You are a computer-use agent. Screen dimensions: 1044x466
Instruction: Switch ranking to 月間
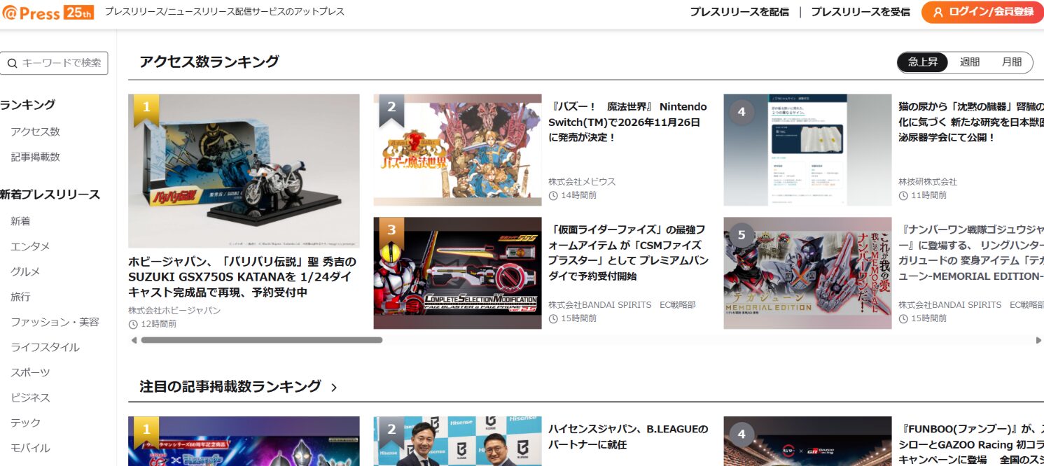[1012, 62]
